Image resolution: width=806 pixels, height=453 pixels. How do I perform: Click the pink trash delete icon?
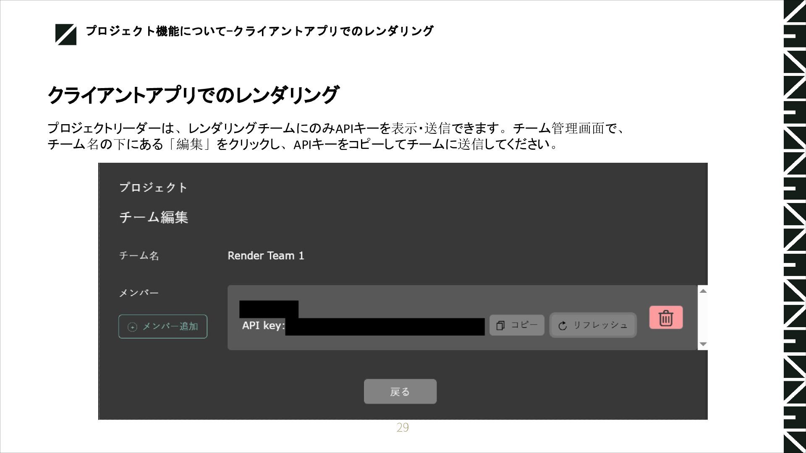click(666, 318)
